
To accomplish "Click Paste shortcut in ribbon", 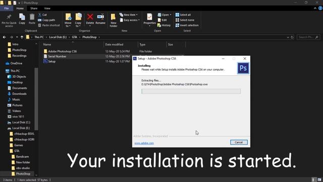I will pyautogui.click(x=49, y=25).
